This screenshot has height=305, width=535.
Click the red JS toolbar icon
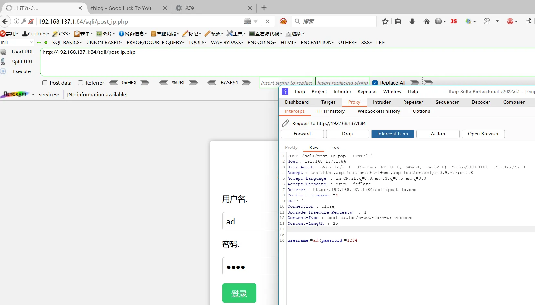(x=454, y=21)
